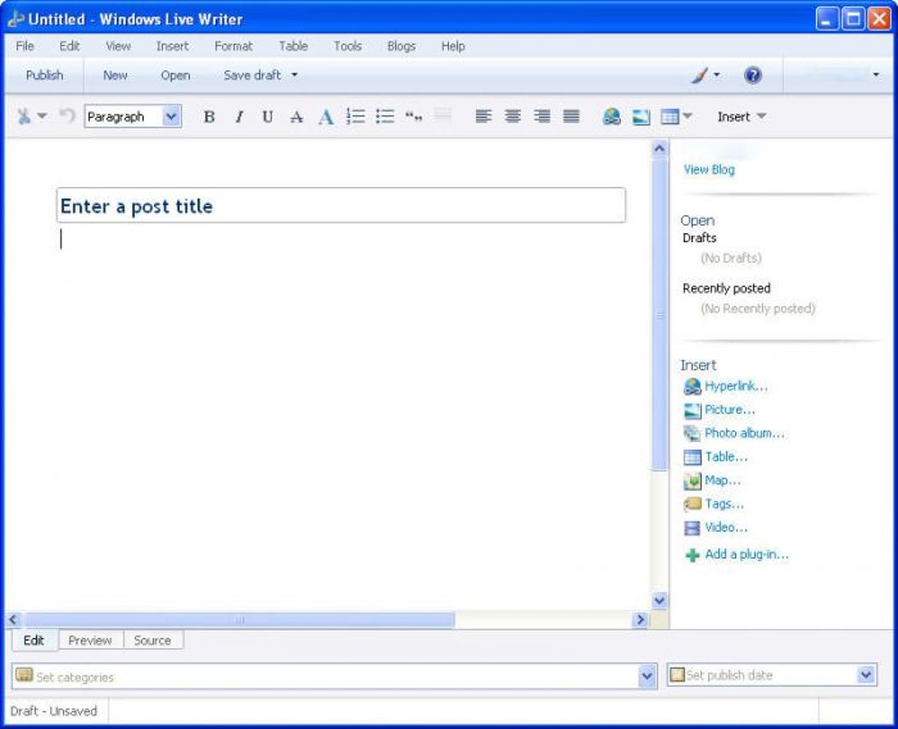Open the Help menu

coord(453,47)
